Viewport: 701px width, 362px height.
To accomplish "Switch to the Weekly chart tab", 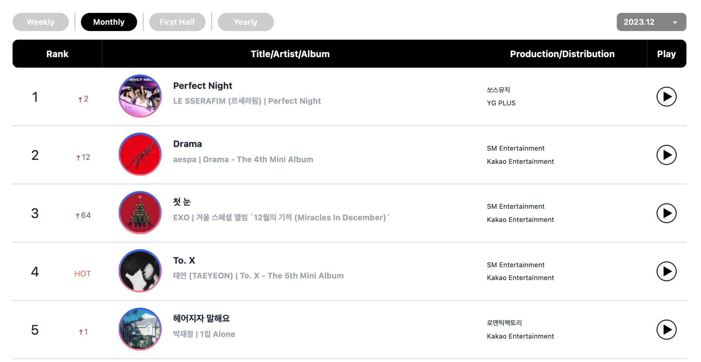I will tap(41, 22).
